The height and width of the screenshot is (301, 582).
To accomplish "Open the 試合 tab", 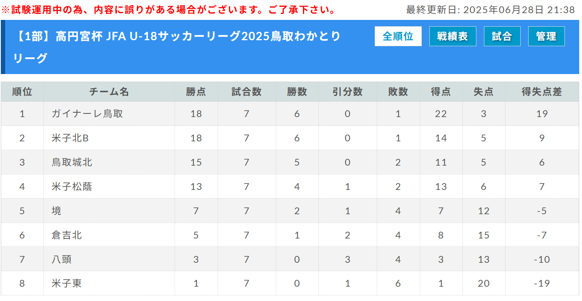I will pyautogui.click(x=502, y=36).
